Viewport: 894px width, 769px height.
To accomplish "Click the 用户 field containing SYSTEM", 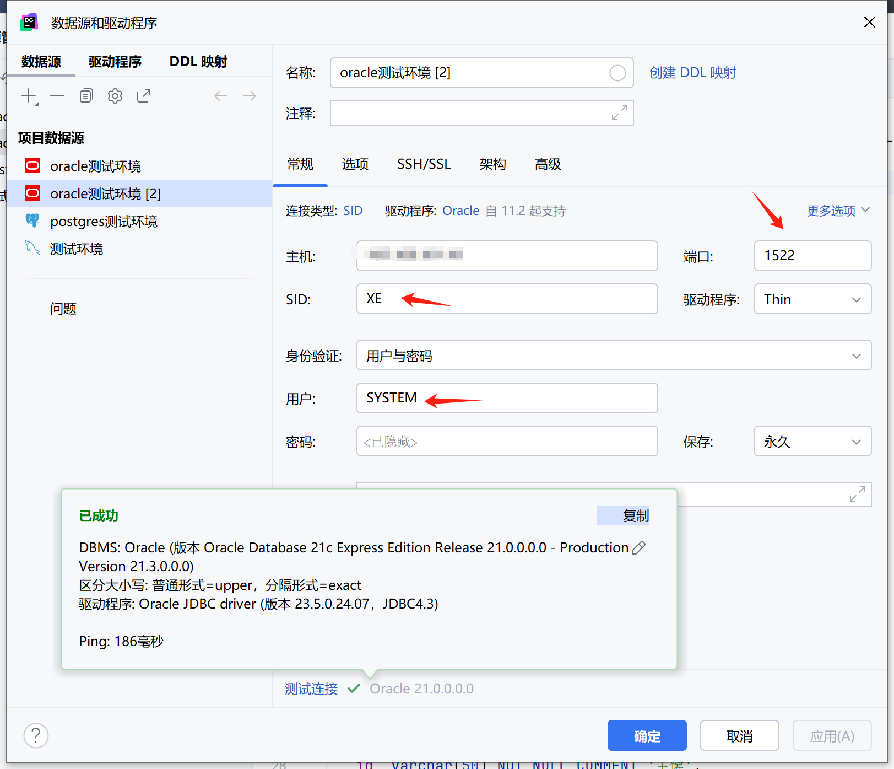I will (x=507, y=398).
